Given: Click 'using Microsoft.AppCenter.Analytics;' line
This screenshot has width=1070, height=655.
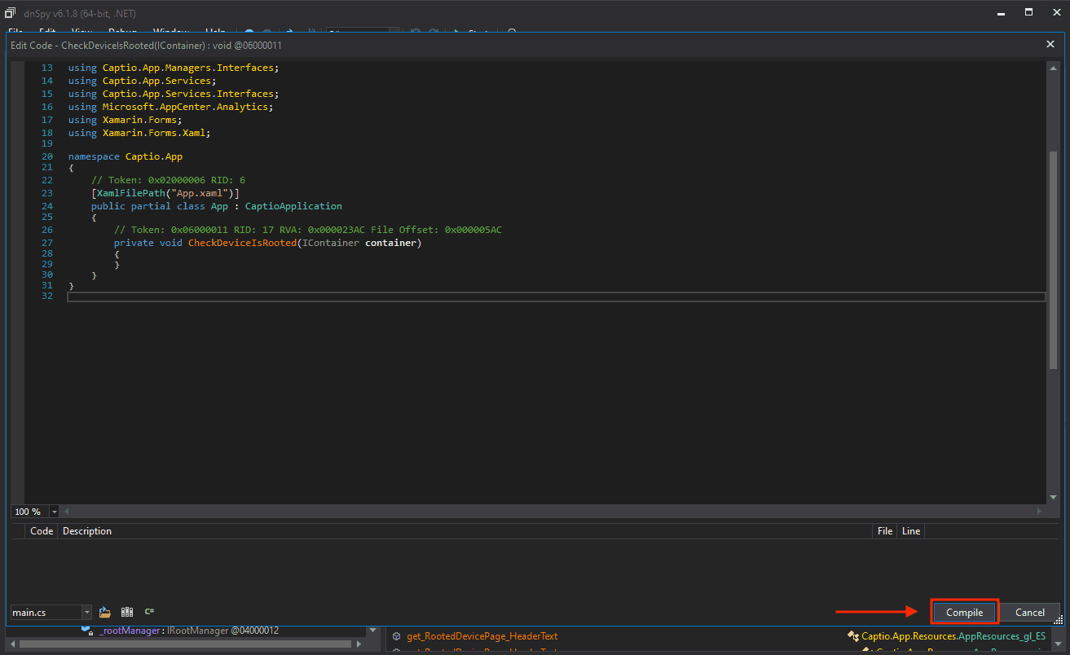Looking at the screenshot, I should point(171,107).
